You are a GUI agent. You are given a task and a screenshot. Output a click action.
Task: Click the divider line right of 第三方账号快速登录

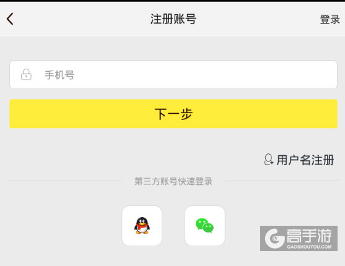point(282,181)
